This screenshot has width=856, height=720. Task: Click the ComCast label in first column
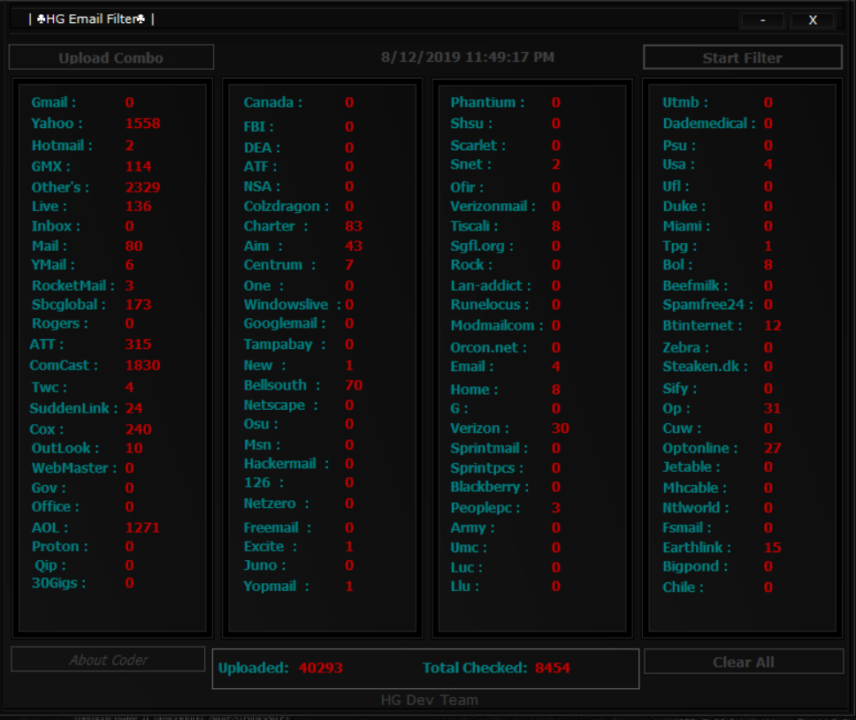click(64, 365)
